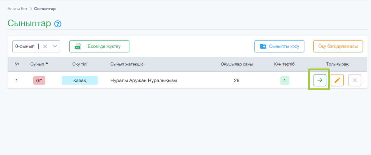This screenshot has width=371, height=155.
Task: Delete the class with the red X icon
Action: pyautogui.click(x=354, y=80)
